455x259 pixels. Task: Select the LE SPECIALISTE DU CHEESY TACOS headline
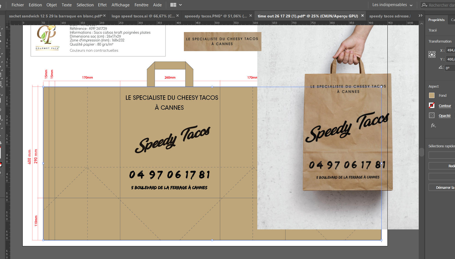pos(172,103)
